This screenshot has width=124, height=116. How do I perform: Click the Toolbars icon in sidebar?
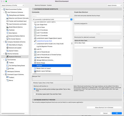7,77
